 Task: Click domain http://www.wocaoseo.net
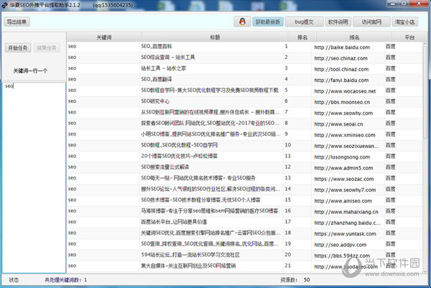pos(345,91)
